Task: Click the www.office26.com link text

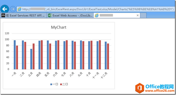Action: coord(159,91)
